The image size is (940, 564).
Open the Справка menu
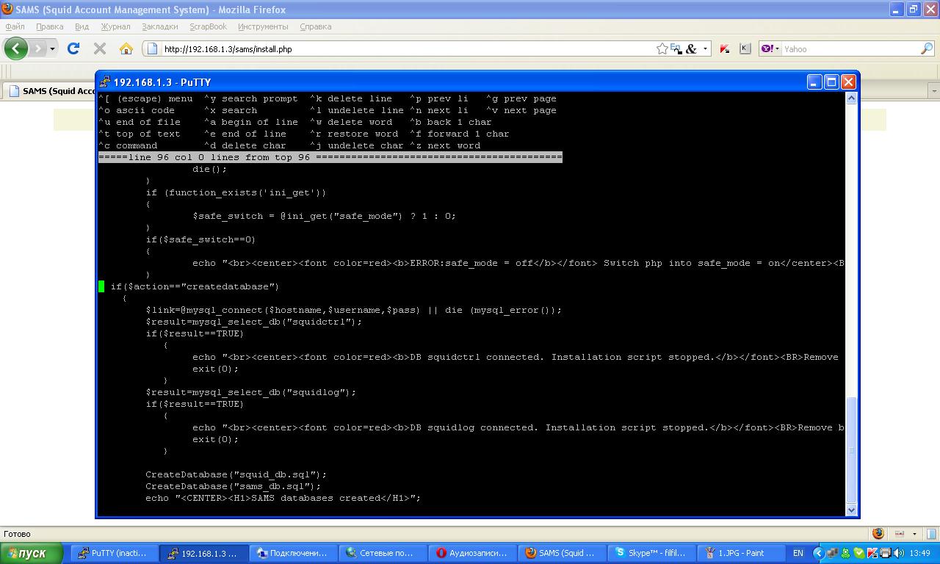316,26
